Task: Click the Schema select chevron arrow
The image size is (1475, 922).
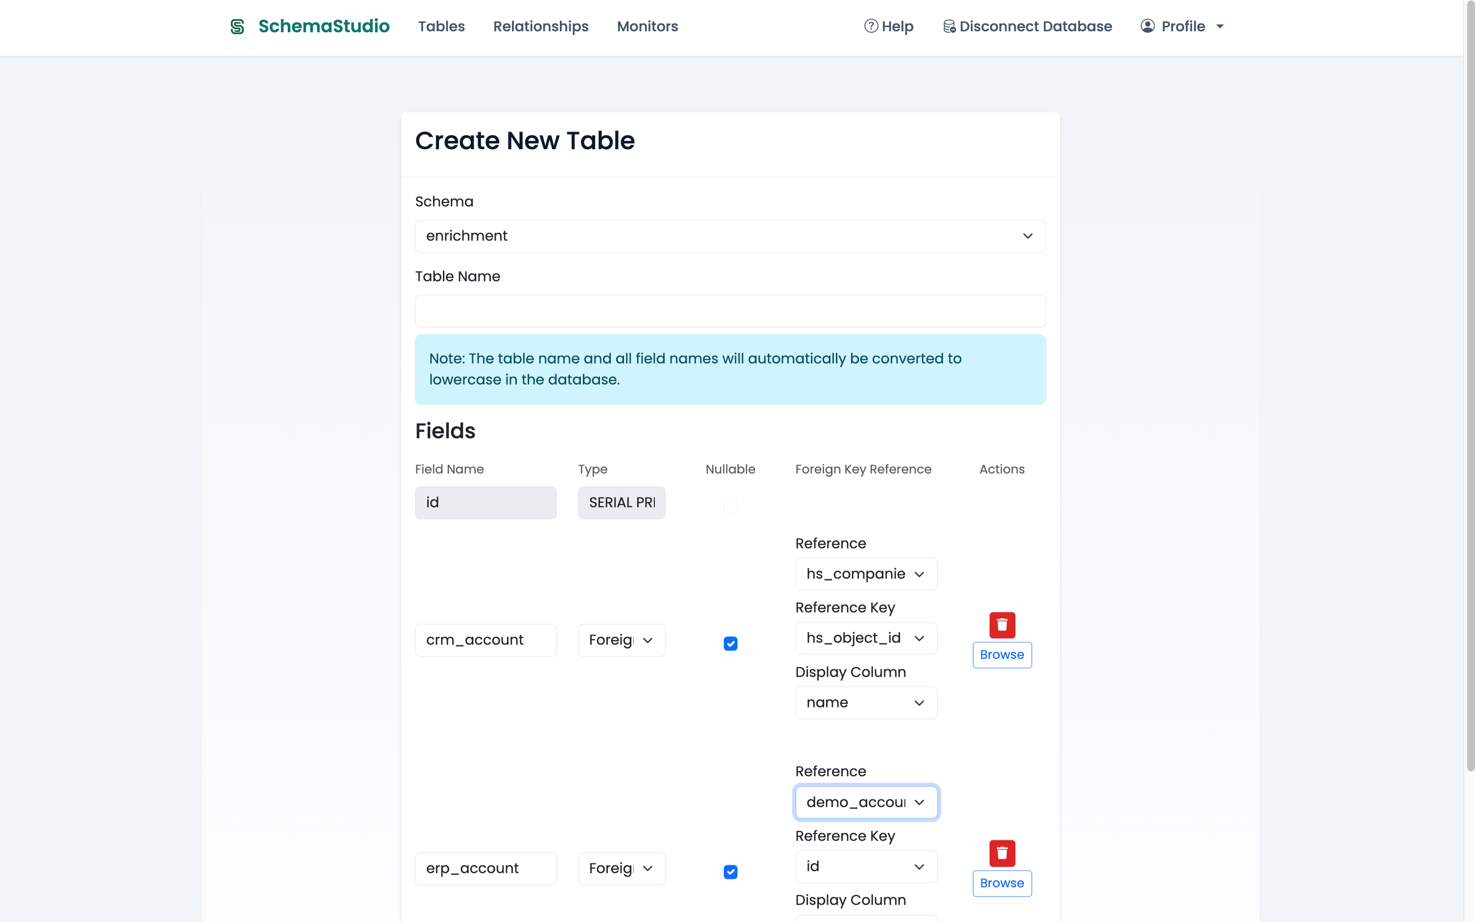Action: (x=1027, y=236)
